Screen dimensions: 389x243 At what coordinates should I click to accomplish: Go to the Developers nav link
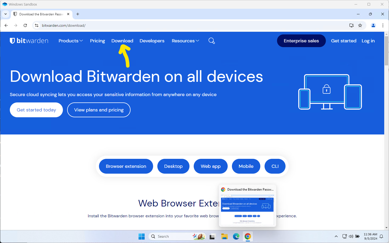[x=152, y=41]
